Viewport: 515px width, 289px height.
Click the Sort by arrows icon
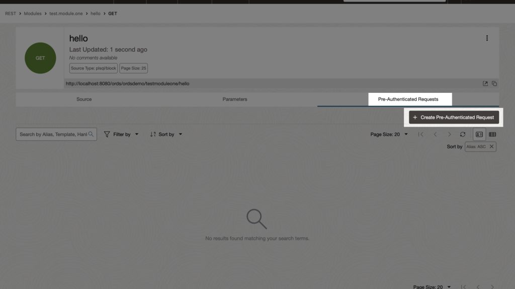(153, 134)
